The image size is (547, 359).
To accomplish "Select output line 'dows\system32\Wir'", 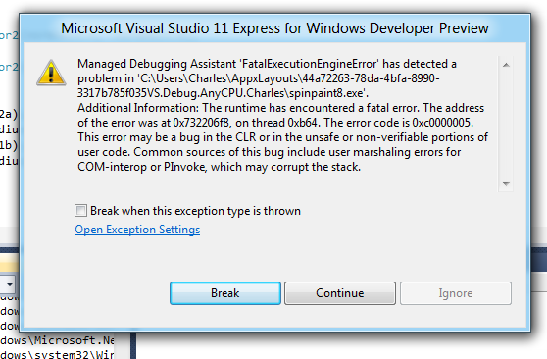I will 57,354.
